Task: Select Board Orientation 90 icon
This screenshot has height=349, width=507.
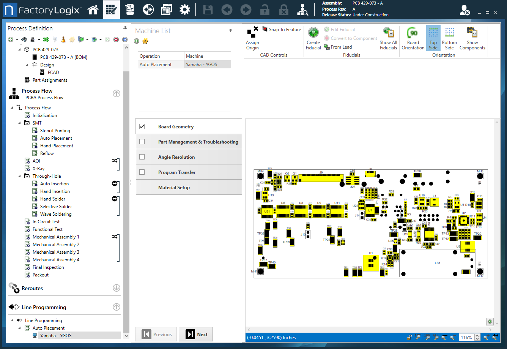Action: (x=413, y=38)
